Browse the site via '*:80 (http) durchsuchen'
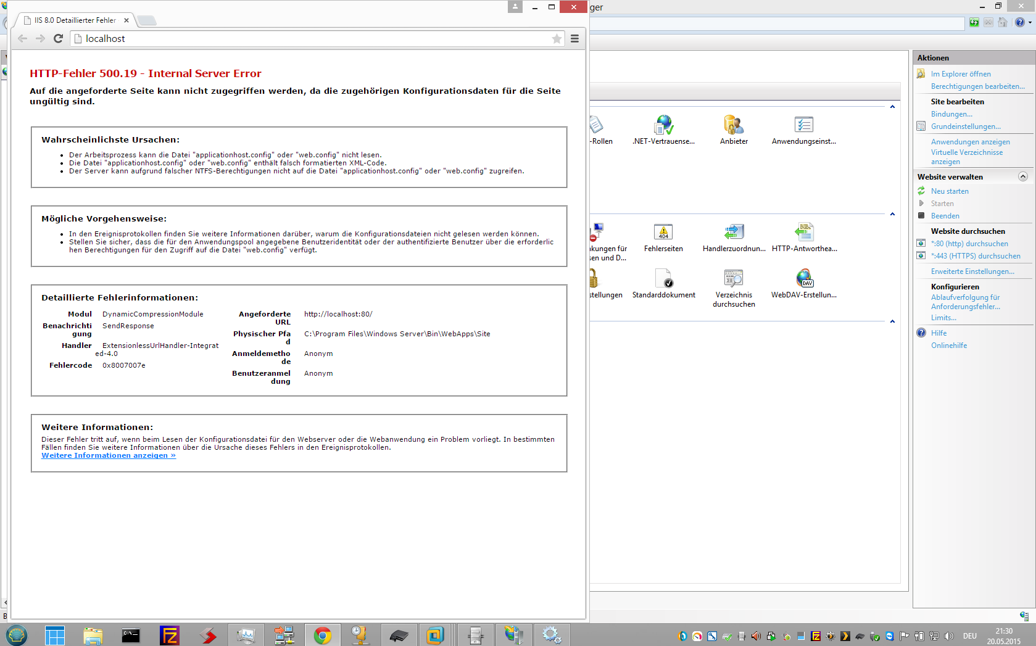This screenshot has height=646, width=1036. click(x=969, y=244)
